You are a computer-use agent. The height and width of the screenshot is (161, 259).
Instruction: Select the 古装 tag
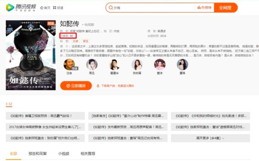(75, 41)
